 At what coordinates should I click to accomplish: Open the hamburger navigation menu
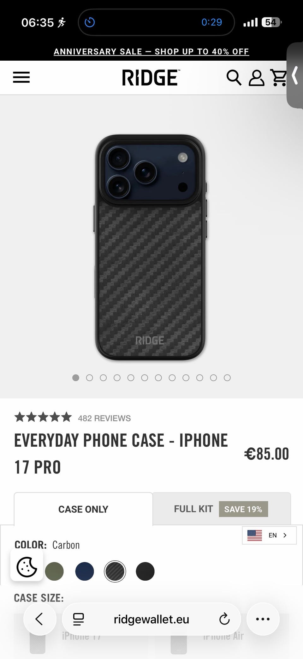pos(21,77)
